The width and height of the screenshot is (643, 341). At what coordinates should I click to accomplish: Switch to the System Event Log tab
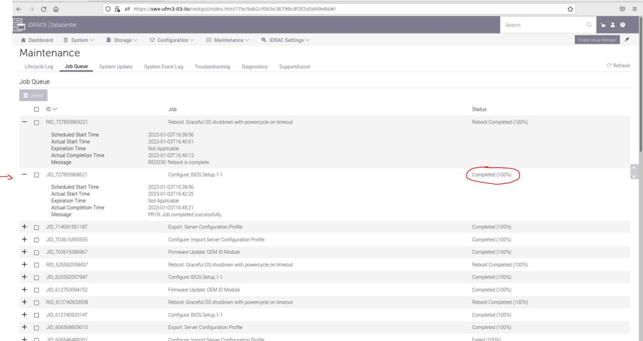[163, 67]
